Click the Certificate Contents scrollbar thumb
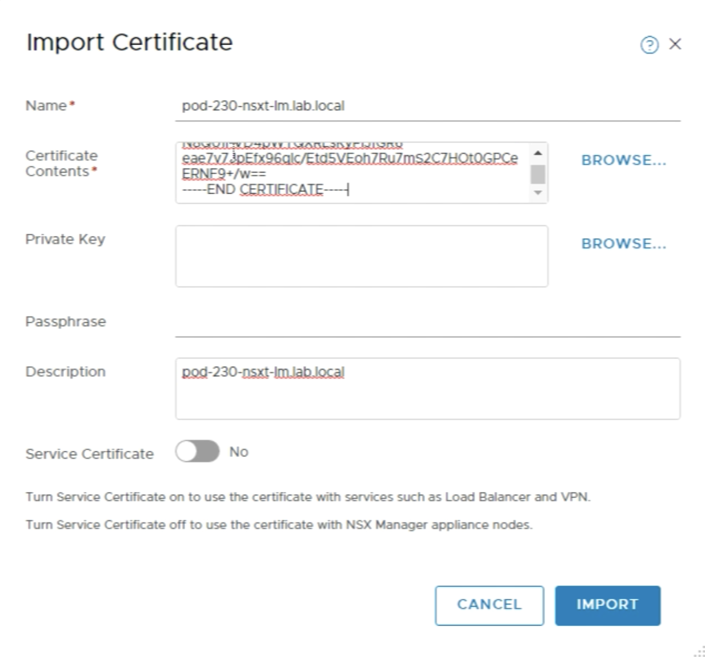Image resolution: width=705 pixels, height=657 pixels. (538, 174)
